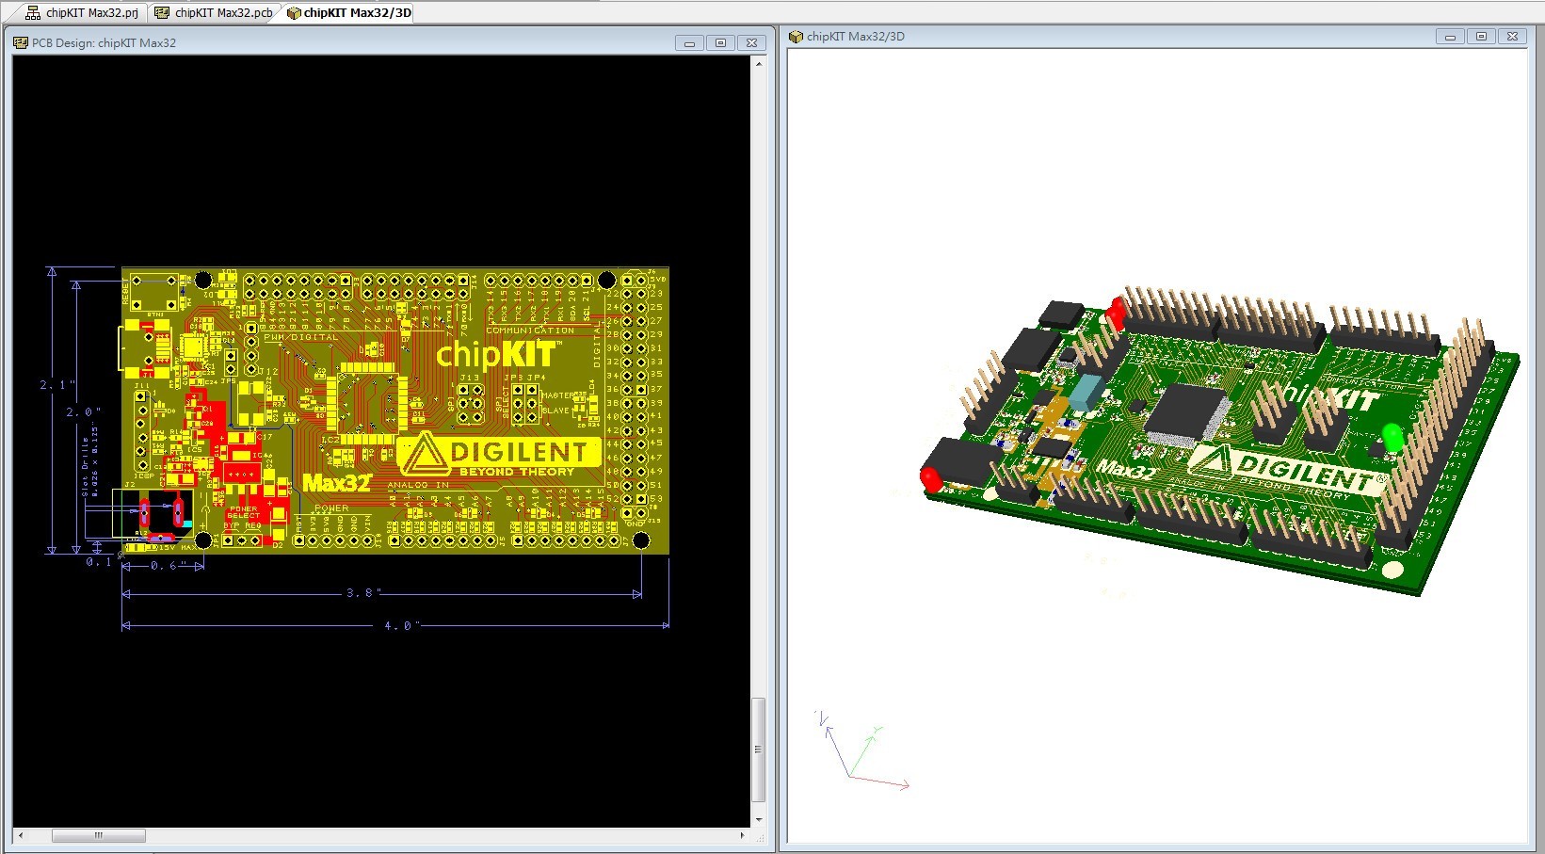Click the PCB horizontal scrollbar thumb

click(x=98, y=835)
